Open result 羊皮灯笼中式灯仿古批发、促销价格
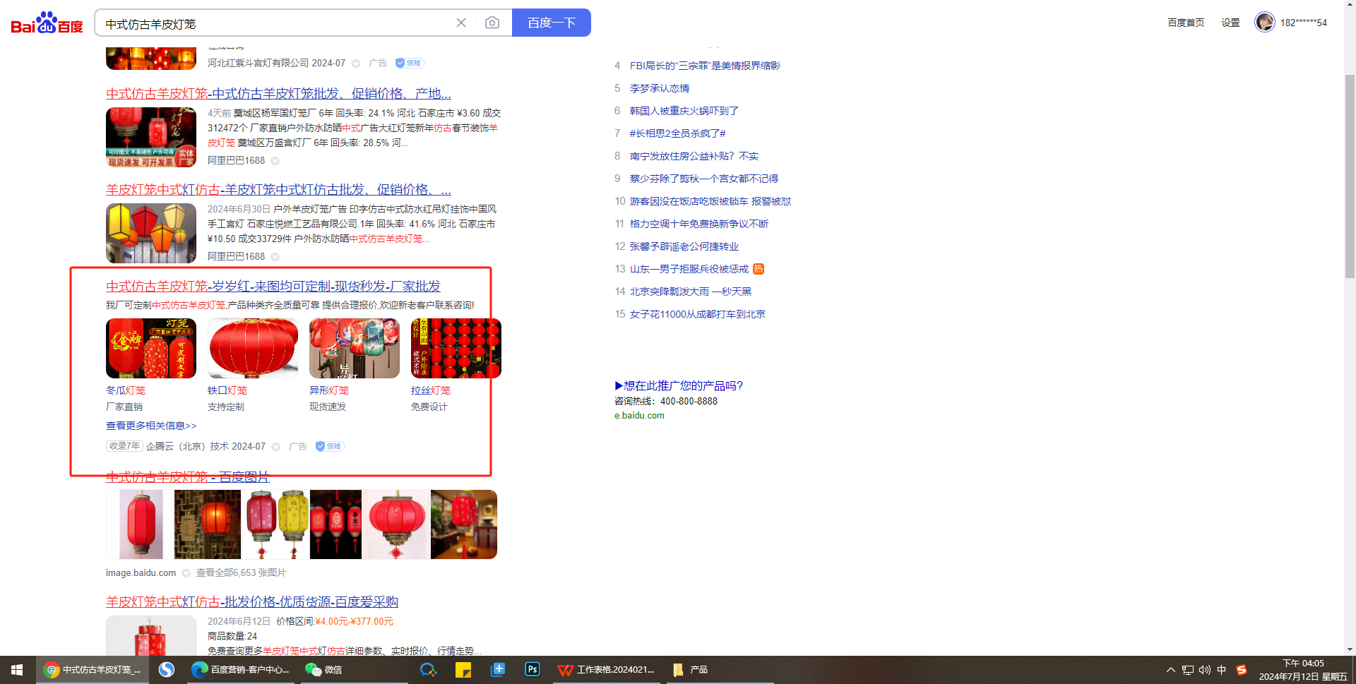The width and height of the screenshot is (1356, 684). pyautogui.click(x=278, y=189)
